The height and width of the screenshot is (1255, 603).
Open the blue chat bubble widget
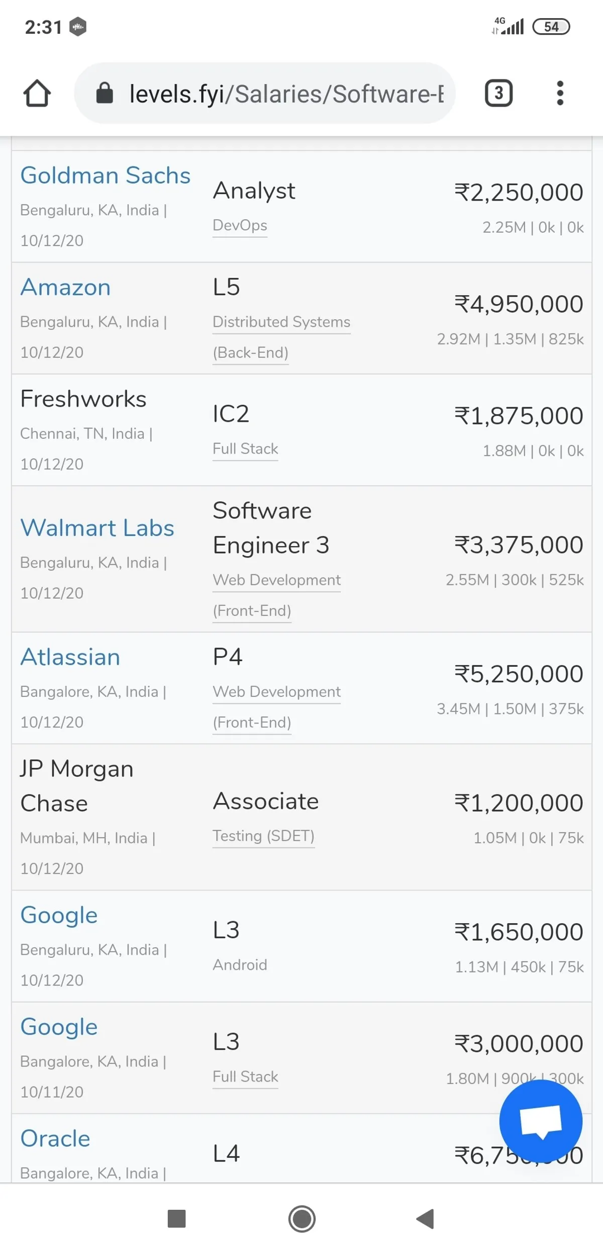click(541, 1121)
